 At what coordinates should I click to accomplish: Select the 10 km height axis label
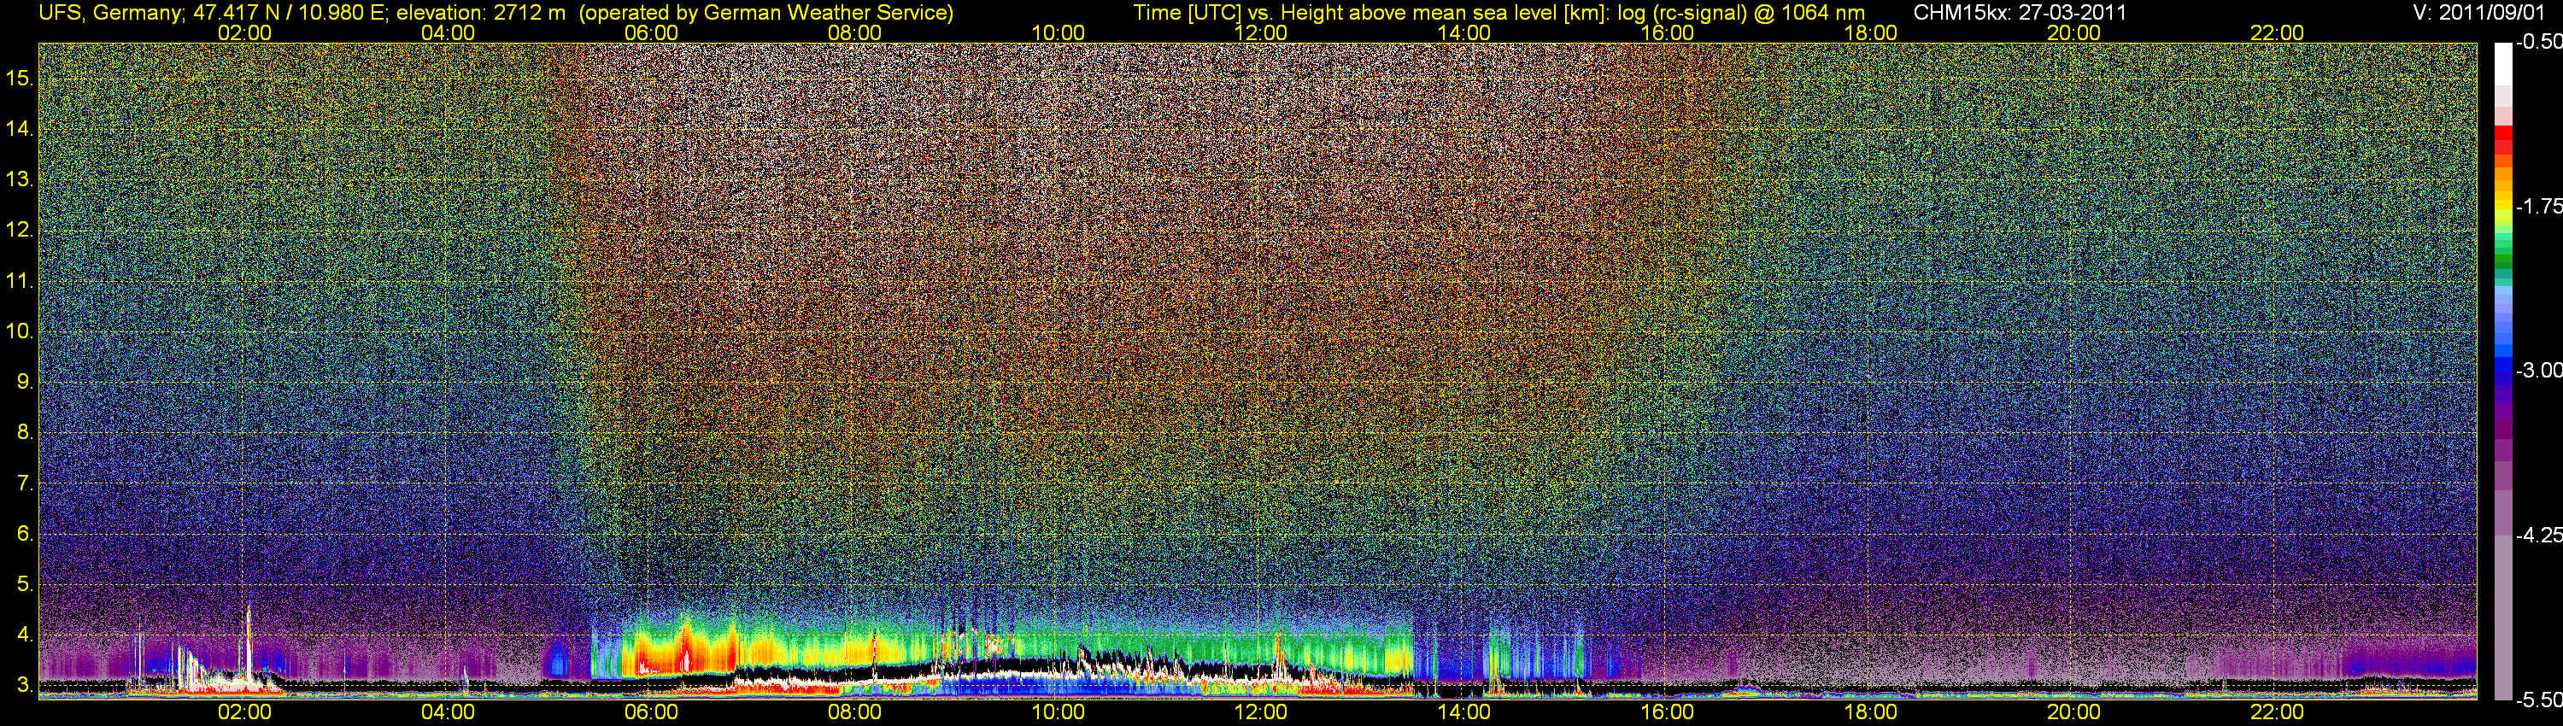[x=19, y=331]
